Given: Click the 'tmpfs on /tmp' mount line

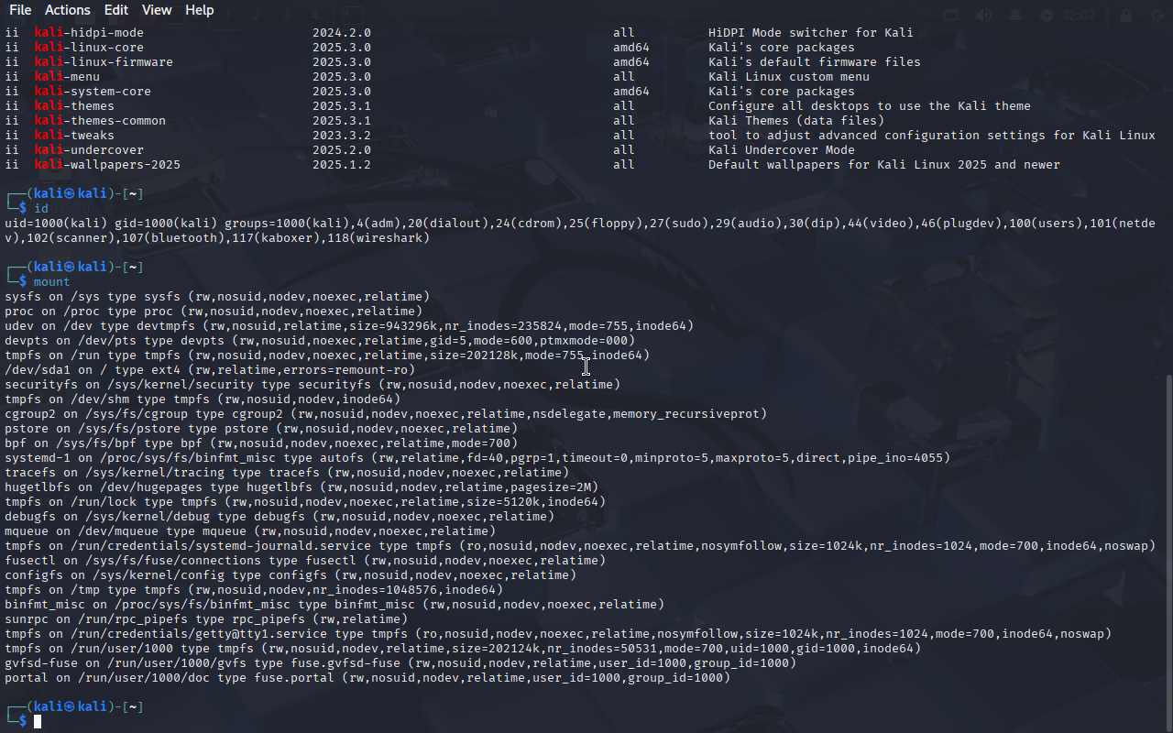Looking at the screenshot, I should click(254, 590).
